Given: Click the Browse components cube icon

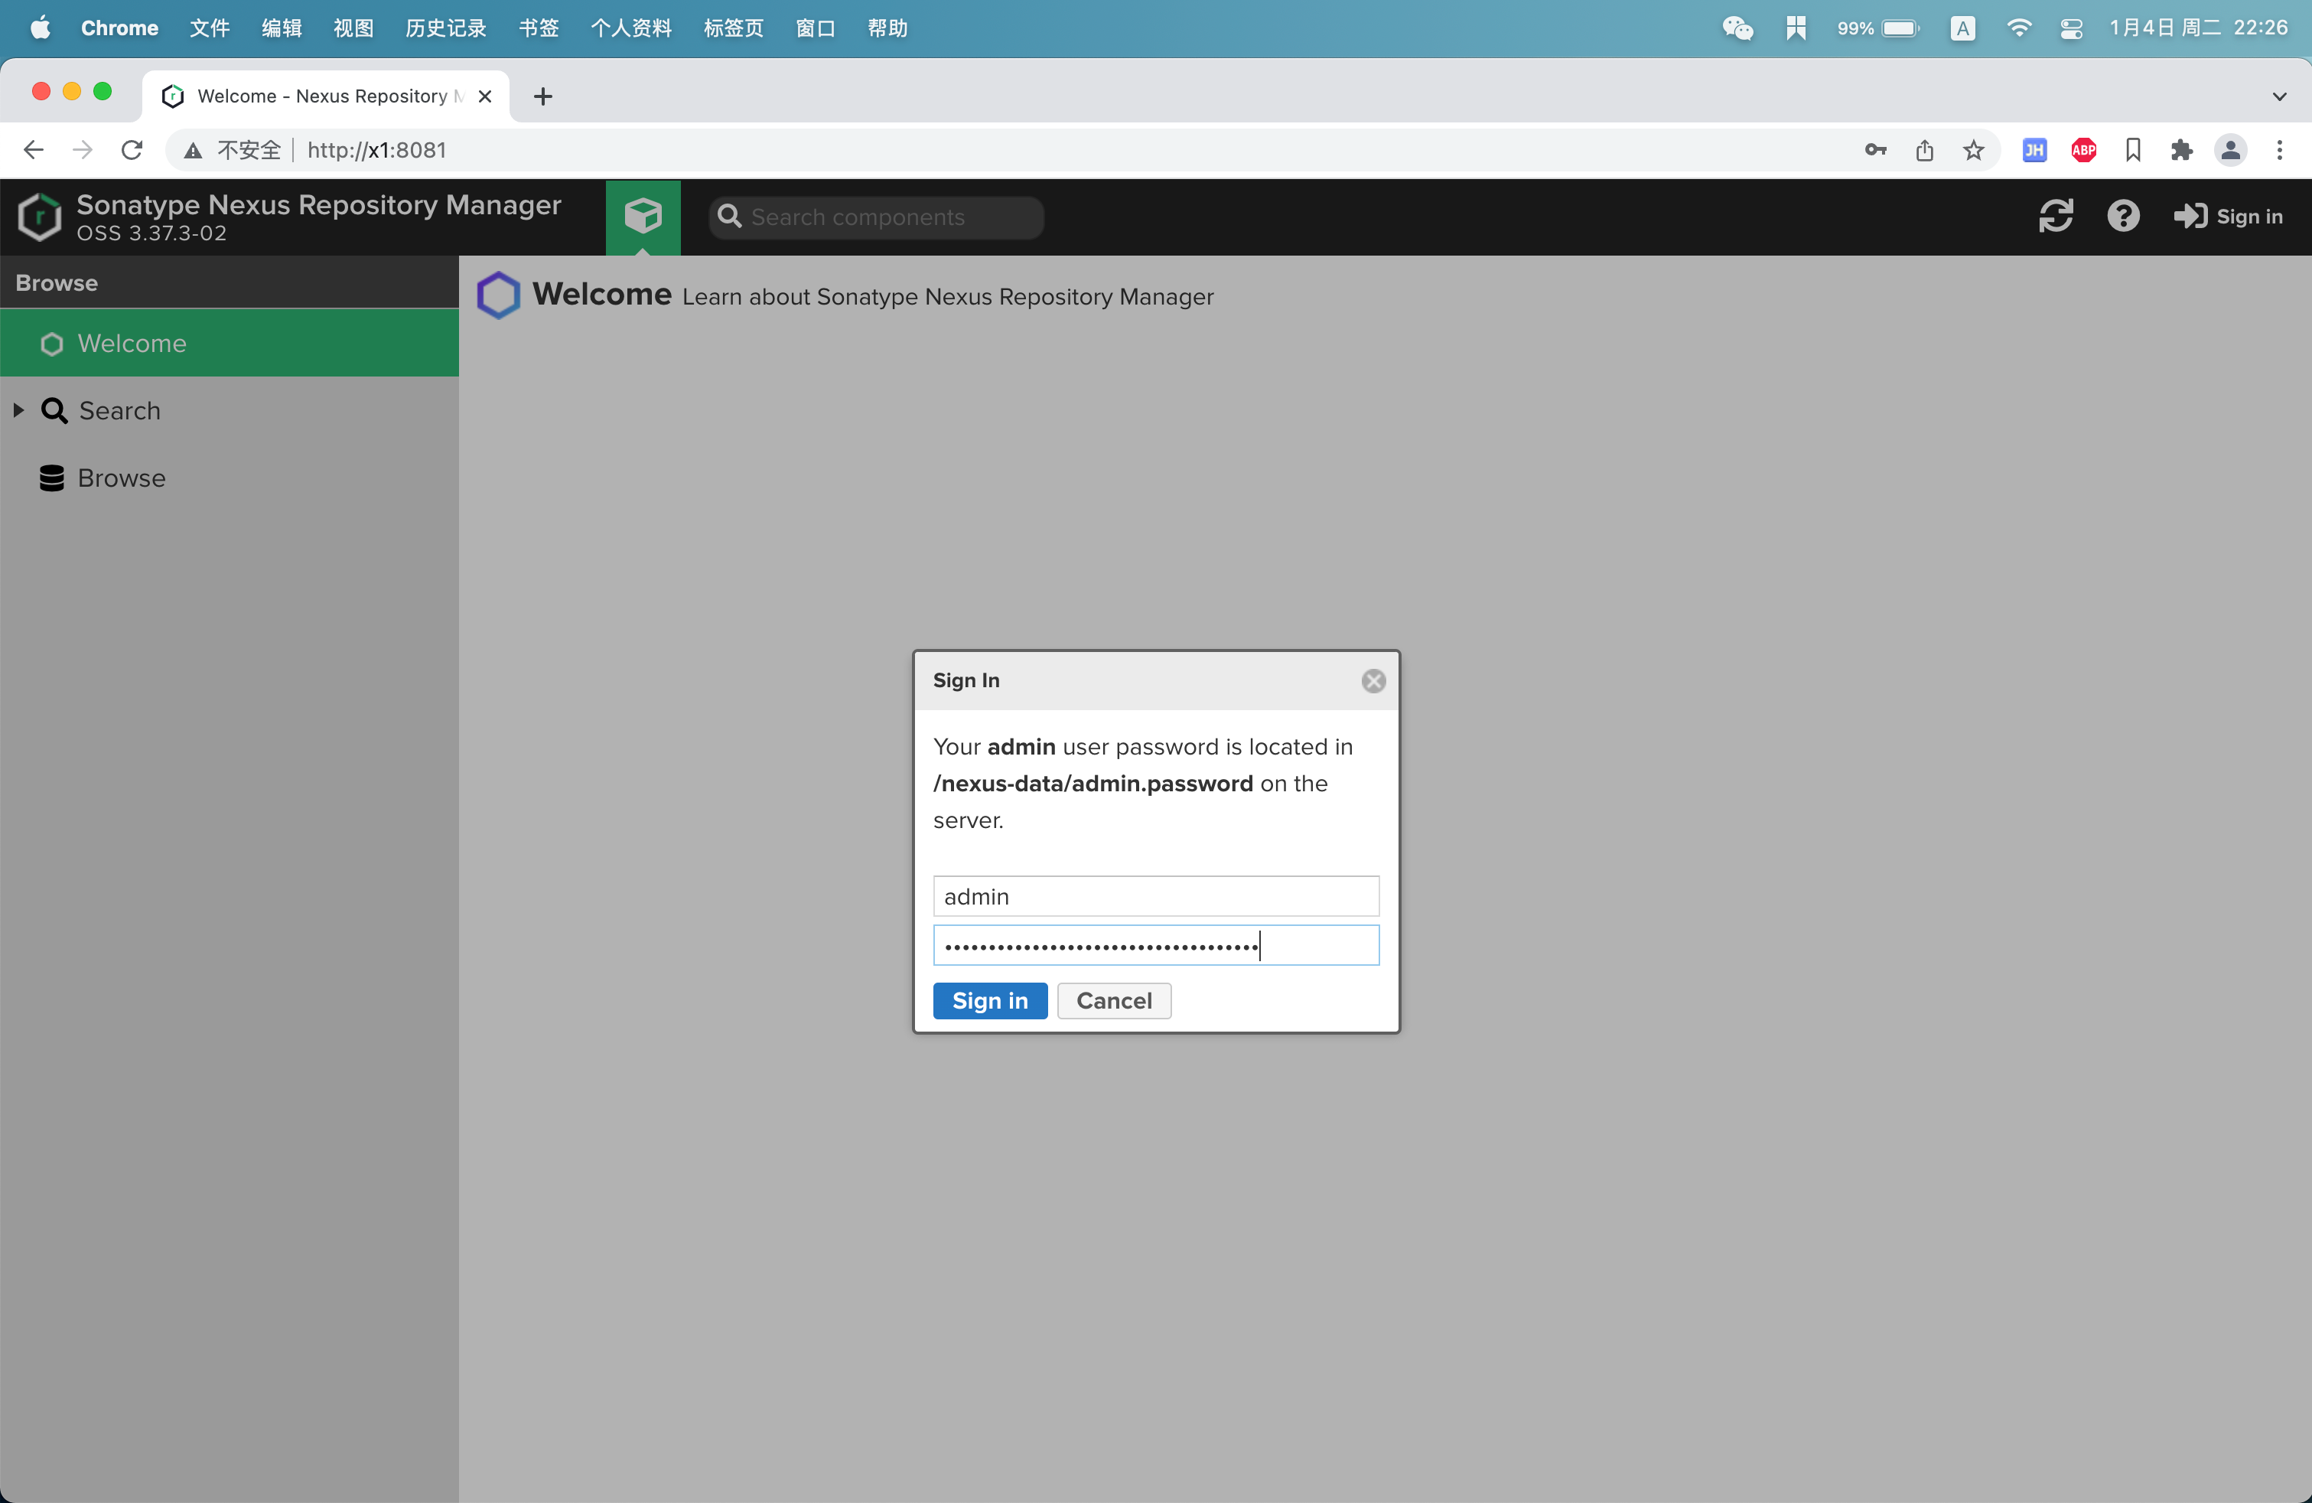Looking at the screenshot, I should 643,216.
